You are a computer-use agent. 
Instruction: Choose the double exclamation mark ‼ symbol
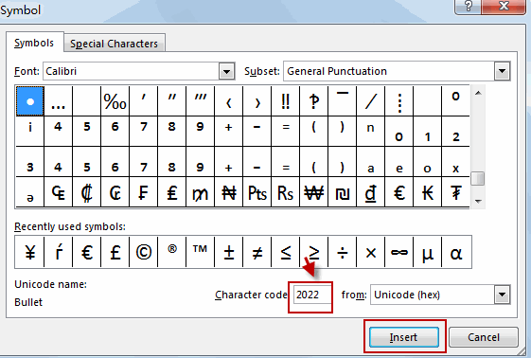pyautogui.click(x=286, y=101)
